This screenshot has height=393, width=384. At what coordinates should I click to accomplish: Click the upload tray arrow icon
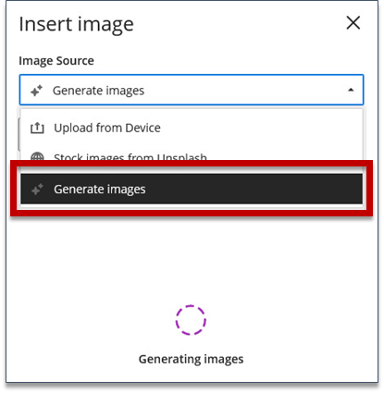(37, 128)
